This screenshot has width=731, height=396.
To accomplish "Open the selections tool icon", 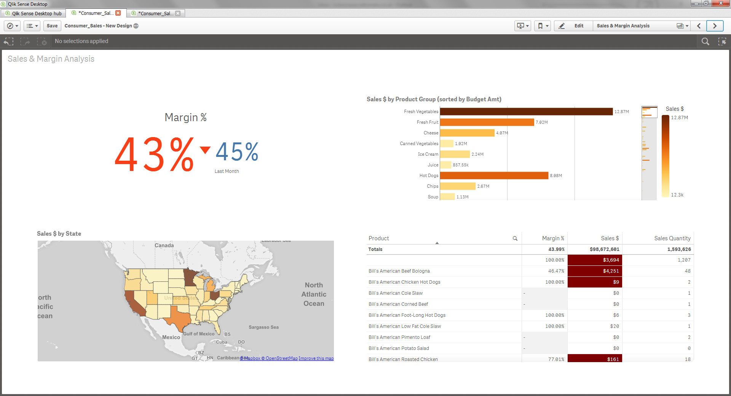I will pyautogui.click(x=722, y=41).
